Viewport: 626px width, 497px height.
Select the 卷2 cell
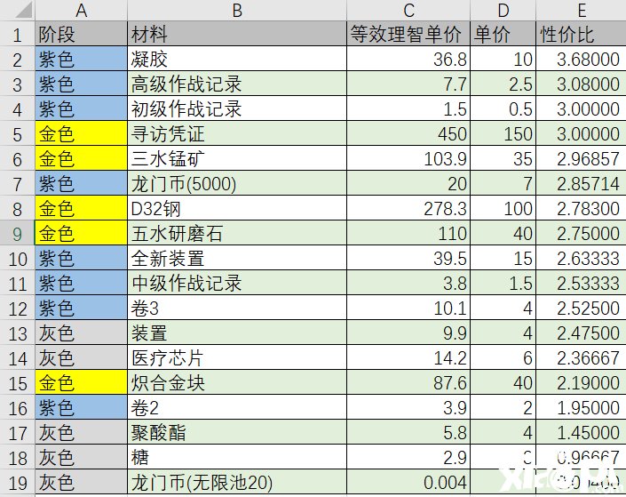click(x=237, y=407)
